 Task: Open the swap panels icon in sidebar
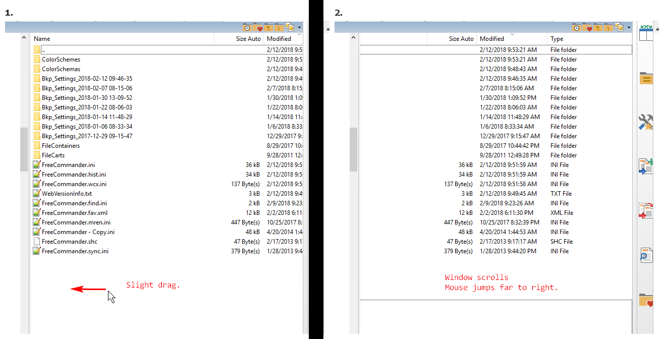(646, 33)
